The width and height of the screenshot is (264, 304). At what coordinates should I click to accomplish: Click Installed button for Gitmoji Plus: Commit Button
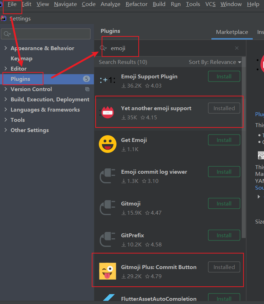tap(224, 267)
